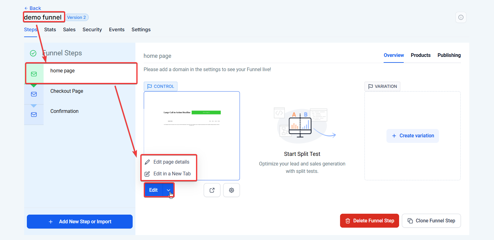
Task: Choose Edit page details option
Action: click(x=171, y=162)
